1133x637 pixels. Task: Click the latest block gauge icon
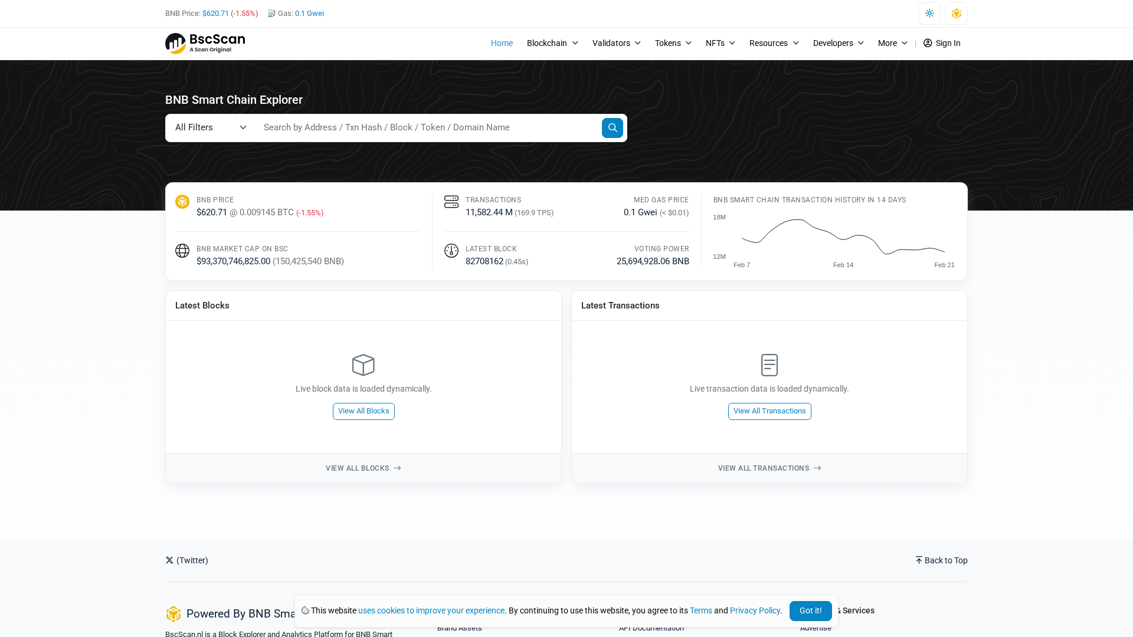pos(451,251)
